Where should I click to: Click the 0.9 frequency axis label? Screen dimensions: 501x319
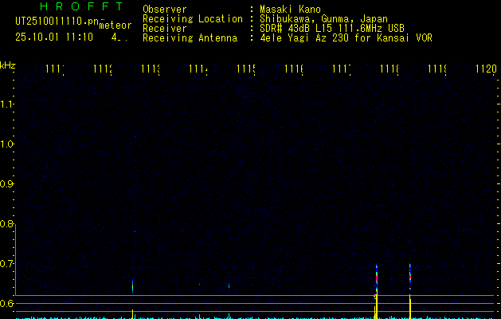tap(6, 184)
